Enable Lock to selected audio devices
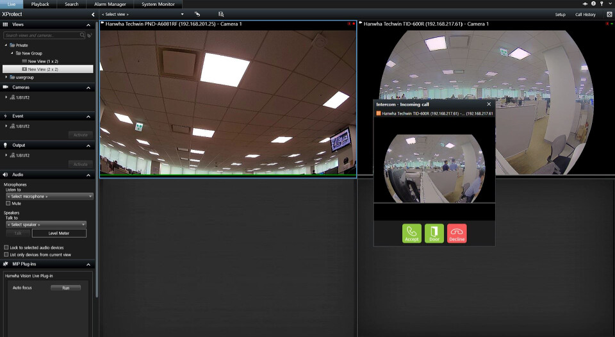 point(6,247)
